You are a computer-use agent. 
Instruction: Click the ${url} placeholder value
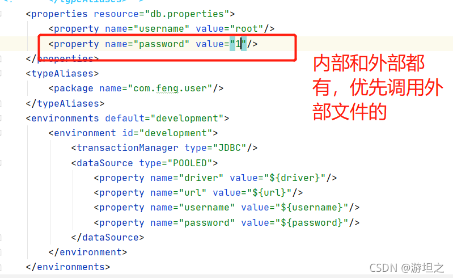pos(269,192)
